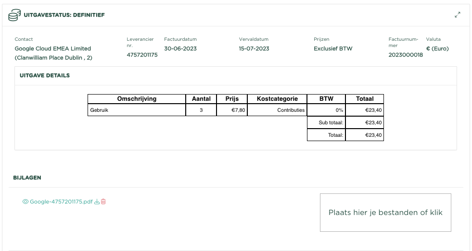
Task: Select the Kostcategorie column header
Action: pos(277,99)
